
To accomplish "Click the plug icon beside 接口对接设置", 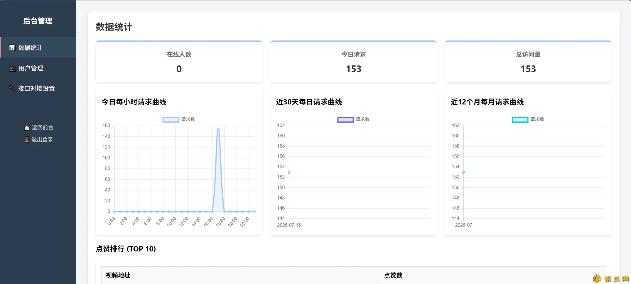I will pos(12,88).
